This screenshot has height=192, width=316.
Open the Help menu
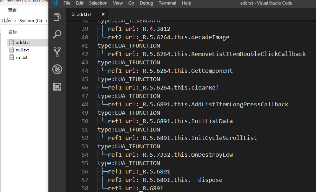point(187,3)
